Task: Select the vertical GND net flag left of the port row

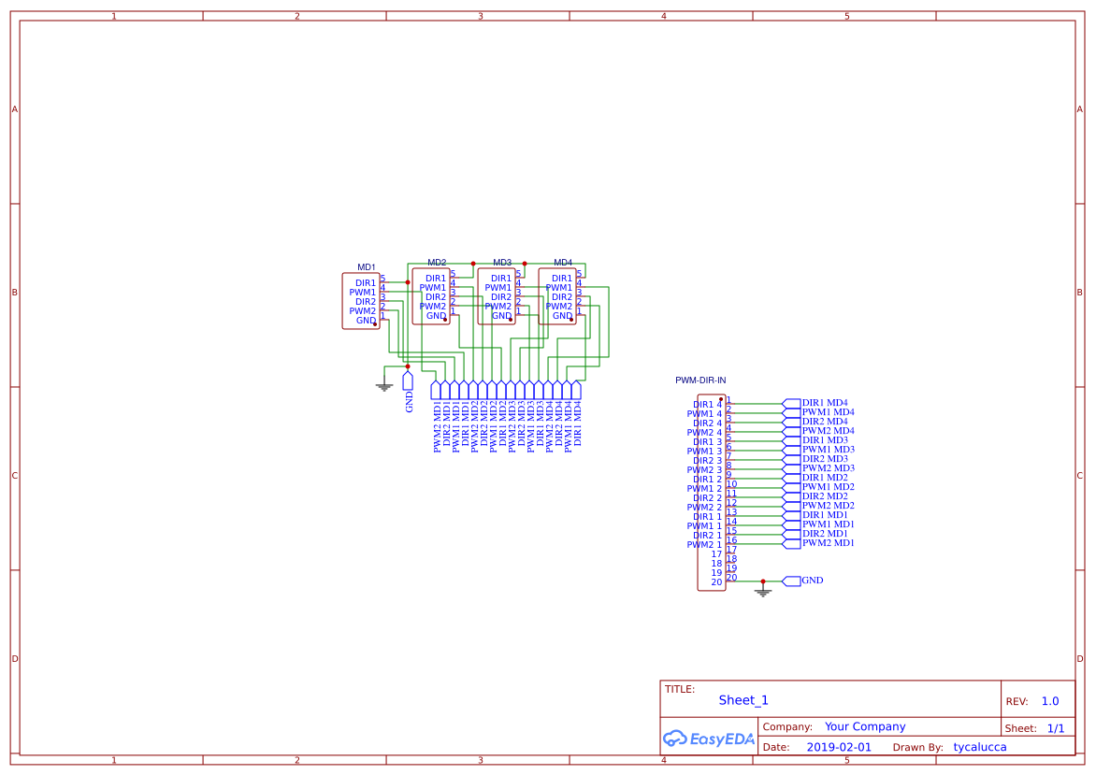Action: point(408,381)
